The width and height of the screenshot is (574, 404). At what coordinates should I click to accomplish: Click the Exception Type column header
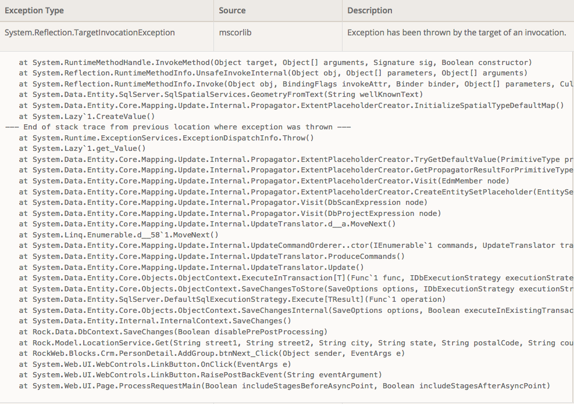pos(35,10)
